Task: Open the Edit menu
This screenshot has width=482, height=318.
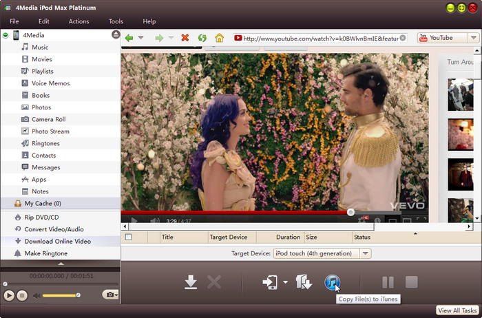Action: [x=43, y=21]
